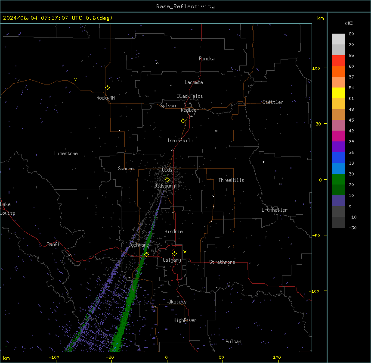Click the Blackfalds city label
Screen dimensions: 371x363
[x=190, y=96]
